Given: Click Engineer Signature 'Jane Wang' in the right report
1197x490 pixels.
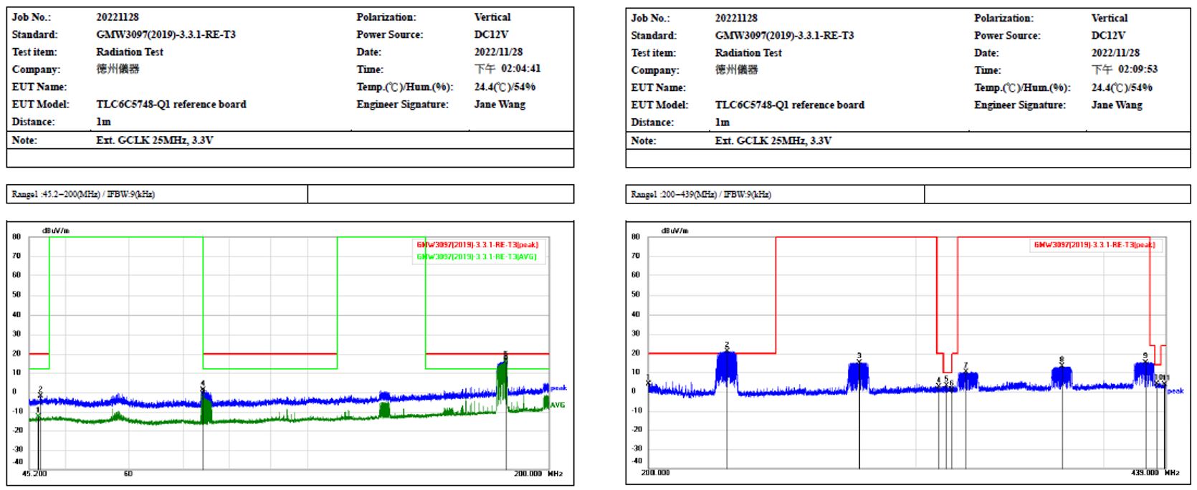Looking at the screenshot, I should [x=1117, y=105].
